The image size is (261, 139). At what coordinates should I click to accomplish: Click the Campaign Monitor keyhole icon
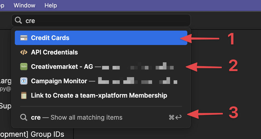coord(24,81)
